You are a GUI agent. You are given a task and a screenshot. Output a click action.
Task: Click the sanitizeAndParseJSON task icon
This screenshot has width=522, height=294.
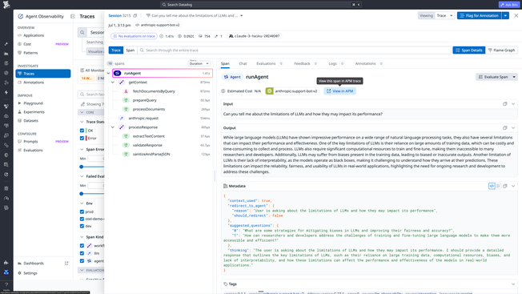(126, 154)
